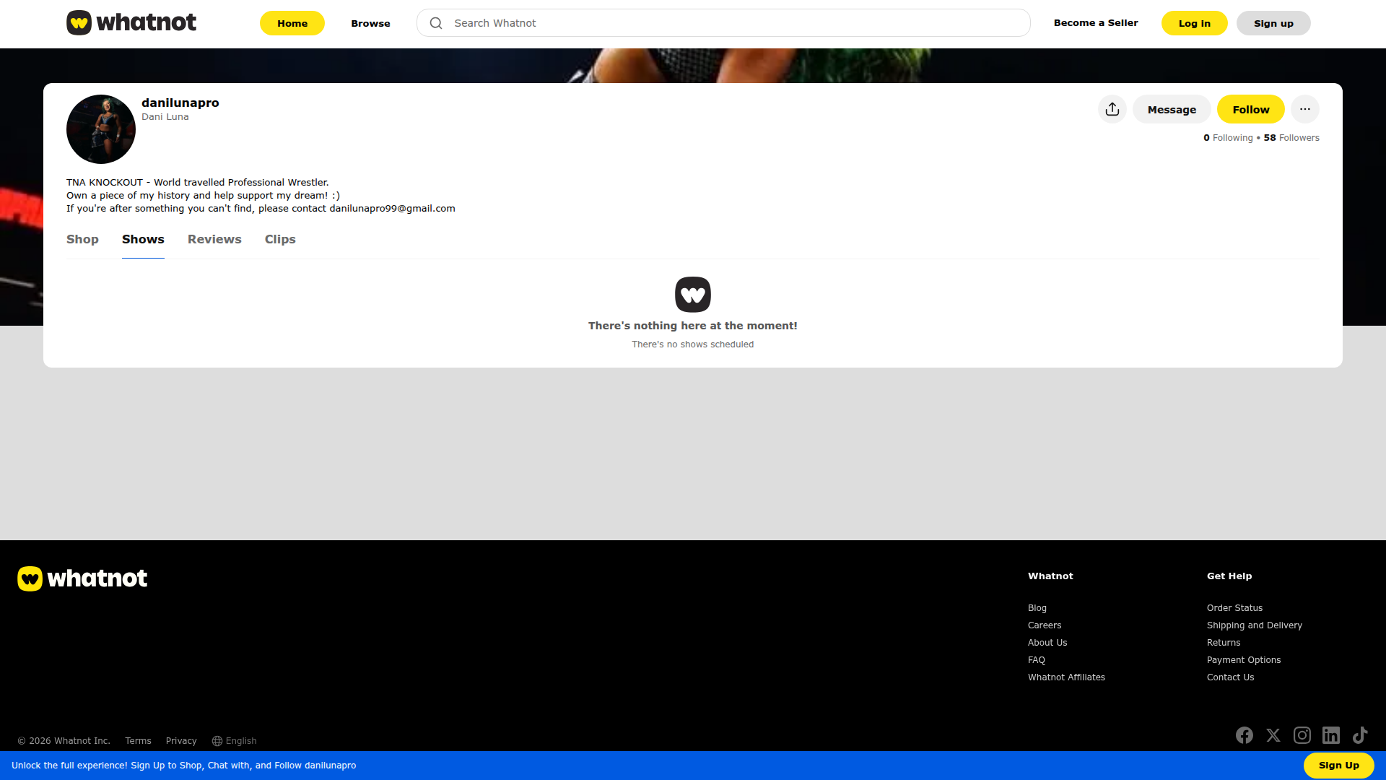The height and width of the screenshot is (780, 1386).
Task: Click the Unlock the full experience banner text
Action: pyautogui.click(x=184, y=766)
